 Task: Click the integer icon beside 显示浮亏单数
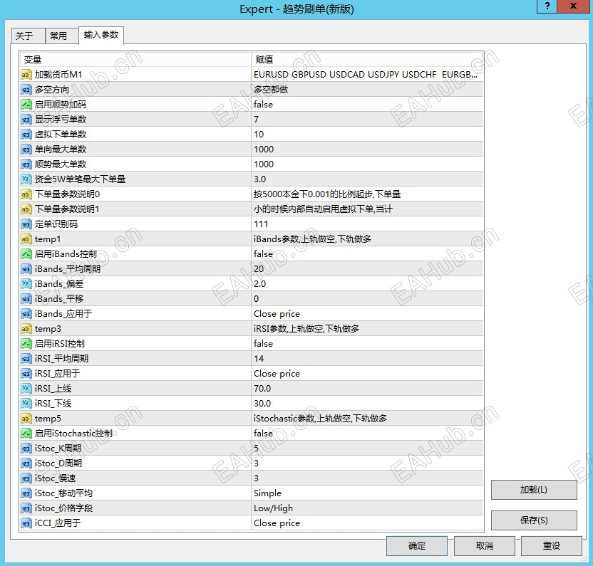click(26, 120)
